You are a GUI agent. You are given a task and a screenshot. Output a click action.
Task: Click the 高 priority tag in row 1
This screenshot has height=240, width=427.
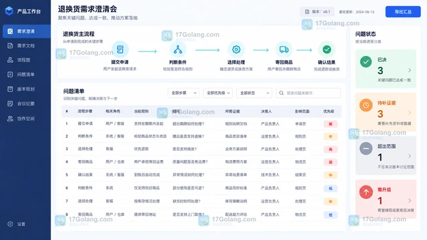[330, 124]
